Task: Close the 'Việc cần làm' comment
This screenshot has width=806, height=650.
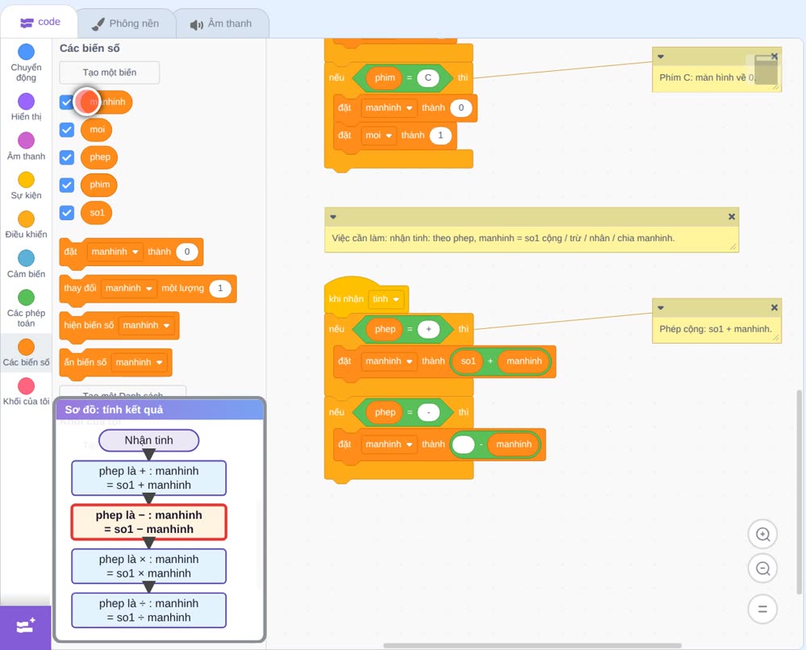Action: click(x=732, y=216)
